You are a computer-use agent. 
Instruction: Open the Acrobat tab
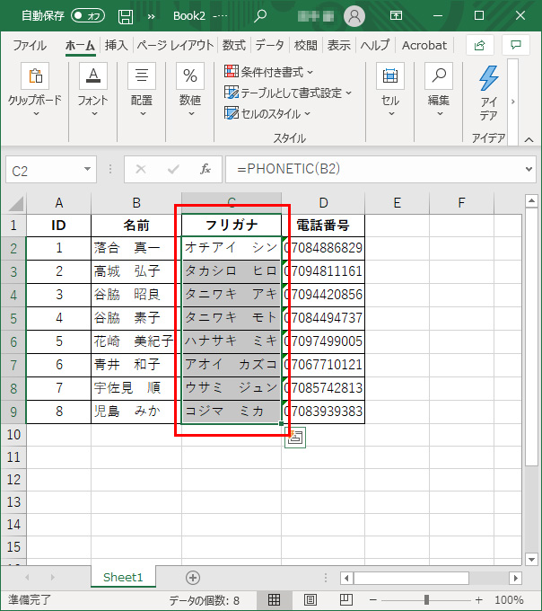pyautogui.click(x=424, y=46)
